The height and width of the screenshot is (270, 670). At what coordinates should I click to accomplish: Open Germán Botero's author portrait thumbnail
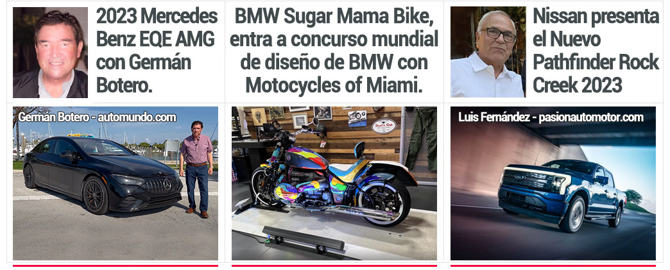[51, 53]
